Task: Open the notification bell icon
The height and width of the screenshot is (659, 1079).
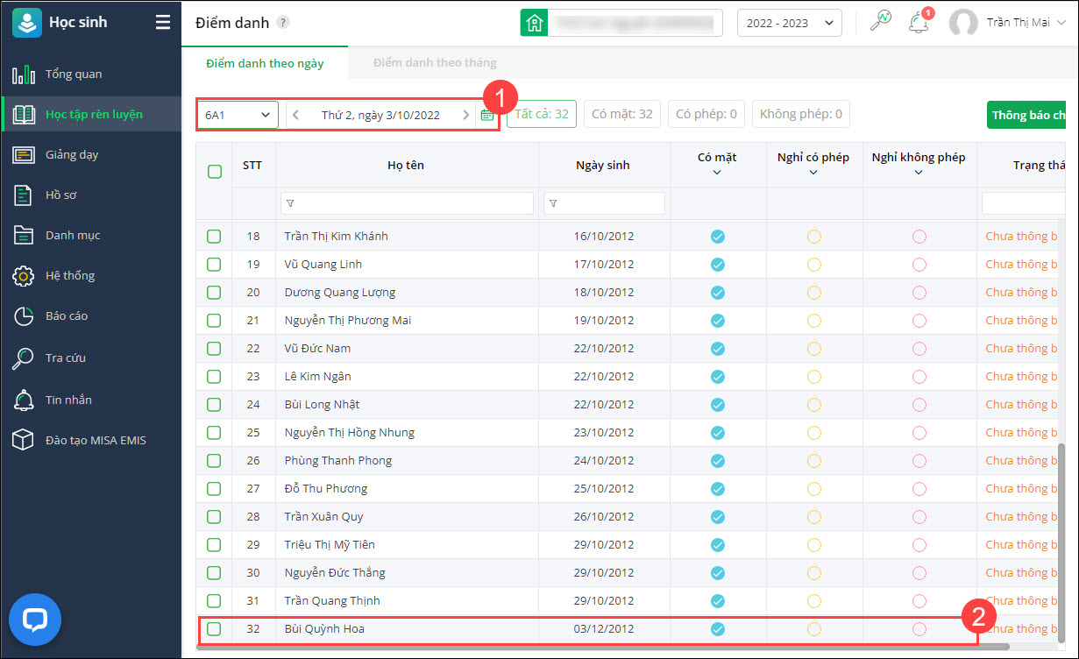Action: tap(918, 23)
